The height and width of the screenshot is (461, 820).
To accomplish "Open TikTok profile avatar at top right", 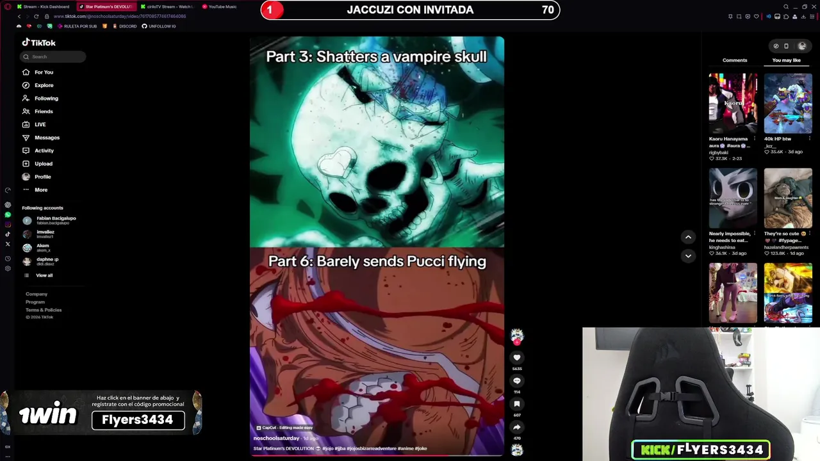I will (802, 45).
